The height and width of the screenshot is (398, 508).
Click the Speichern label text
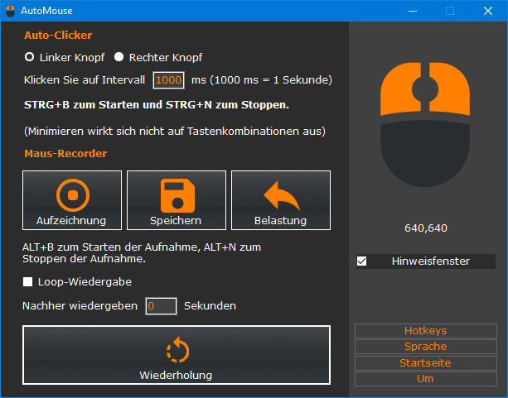pos(176,221)
